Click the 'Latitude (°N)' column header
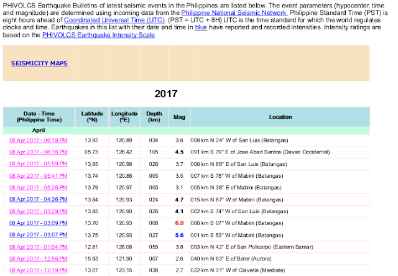398x276 pixels. tap(92, 117)
